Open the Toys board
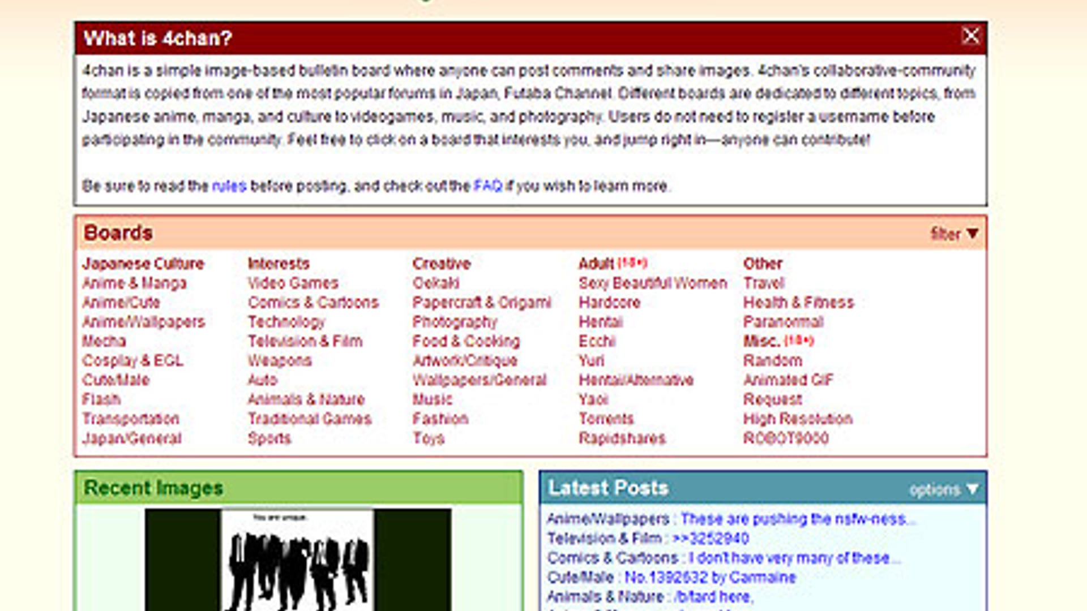This screenshot has height=611, width=1087. pyautogui.click(x=429, y=438)
